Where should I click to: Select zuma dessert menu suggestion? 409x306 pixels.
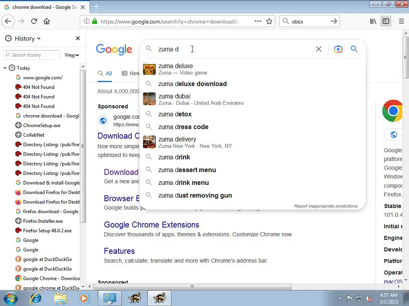(x=252, y=170)
